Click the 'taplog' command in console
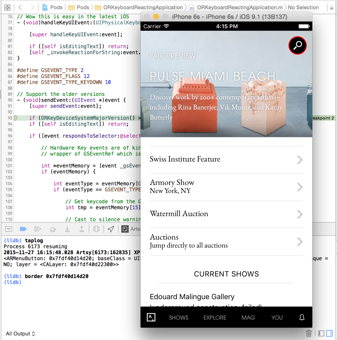Viewport: 337px width, 340px height. pos(34,240)
